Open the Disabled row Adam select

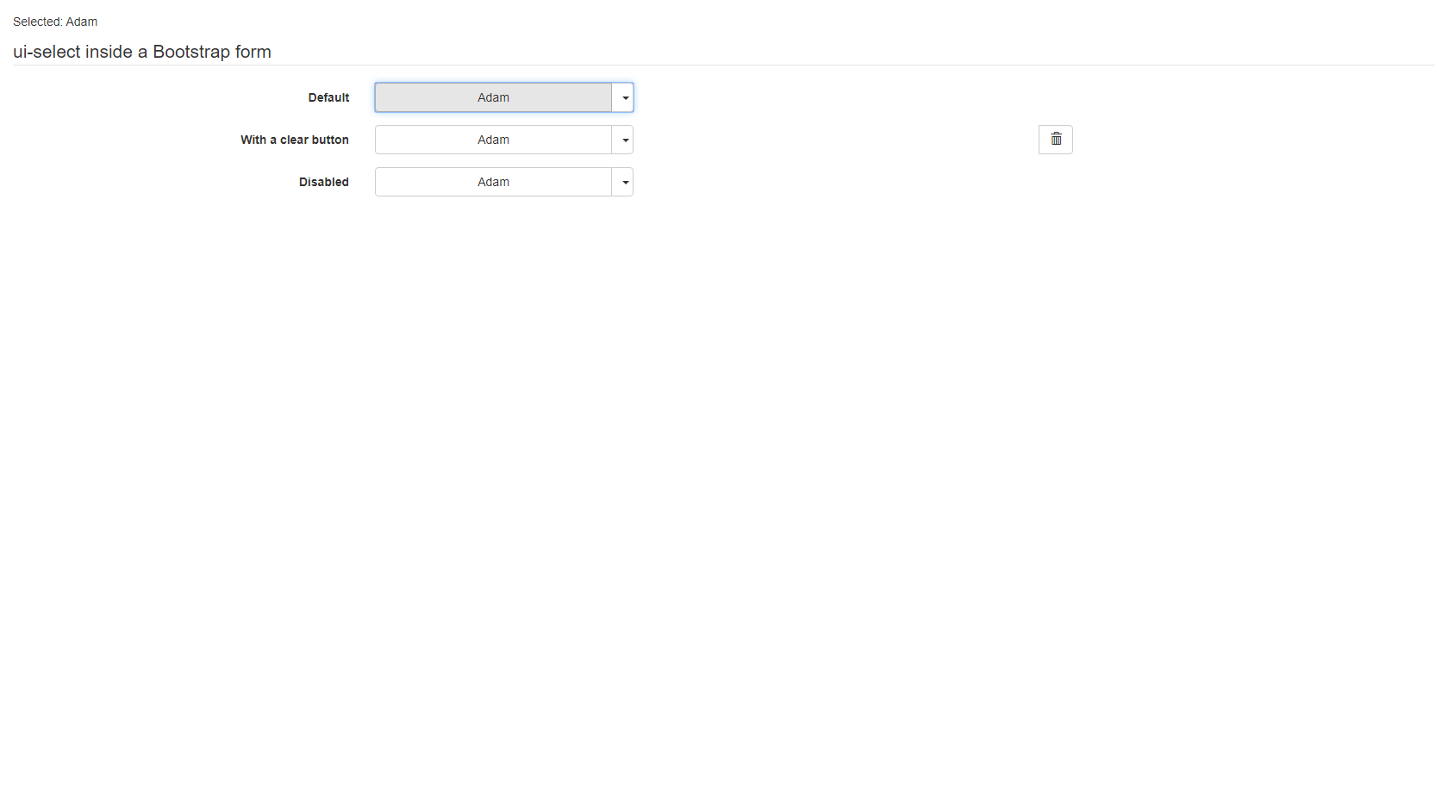click(493, 182)
